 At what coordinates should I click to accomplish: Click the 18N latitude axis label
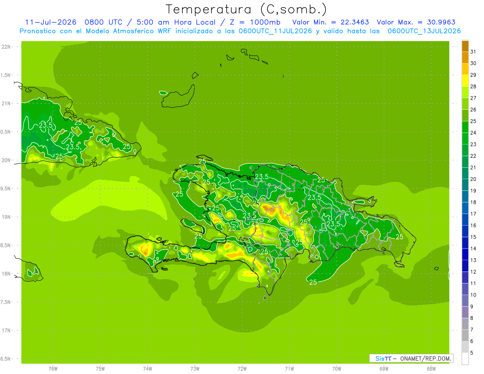[x=6, y=274]
